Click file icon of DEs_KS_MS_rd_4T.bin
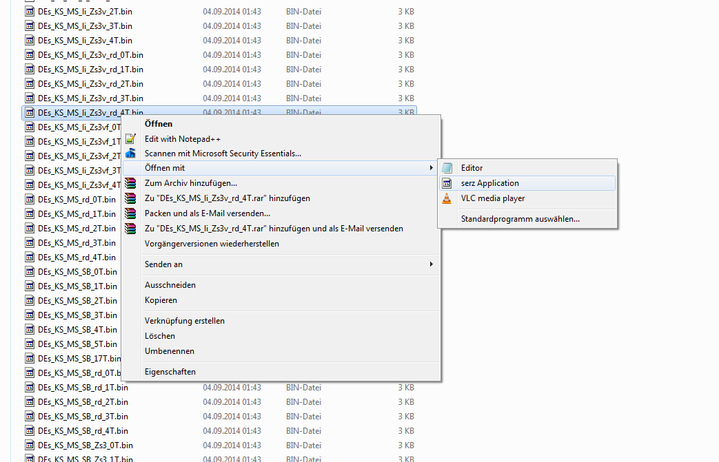Viewport: 719px width, 462px height. click(30, 257)
